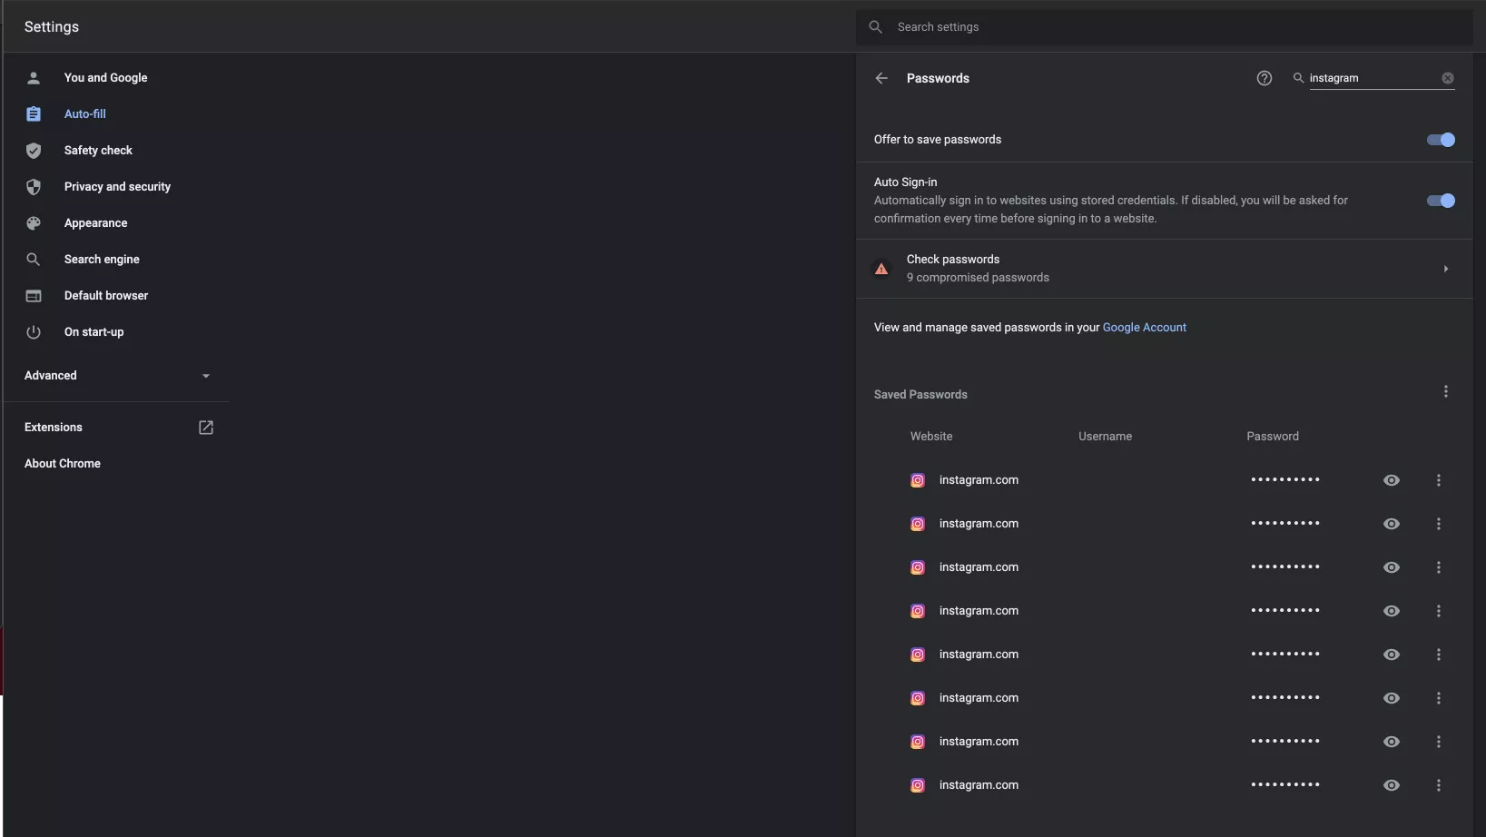Open Safety check from the sidebar
This screenshot has height=837, width=1486.
pyautogui.click(x=98, y=151)
